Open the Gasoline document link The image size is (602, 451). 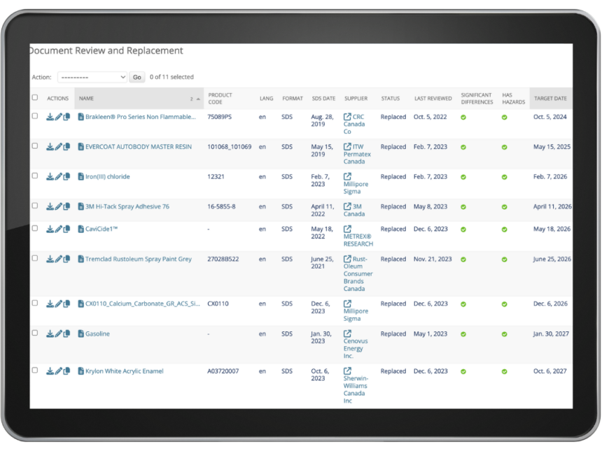[x=97, y=334]
